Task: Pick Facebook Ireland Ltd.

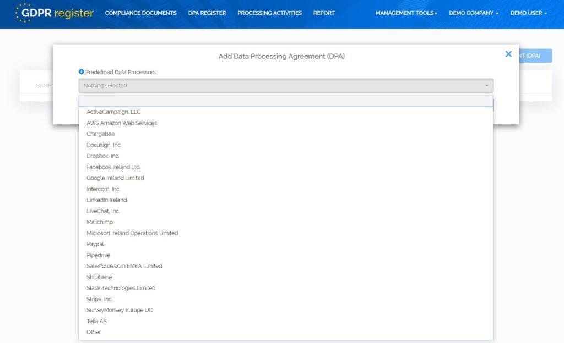Action: (x=286, y=167)
